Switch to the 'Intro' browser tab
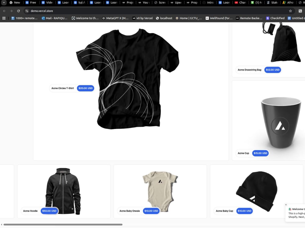 tap(208, 2)
